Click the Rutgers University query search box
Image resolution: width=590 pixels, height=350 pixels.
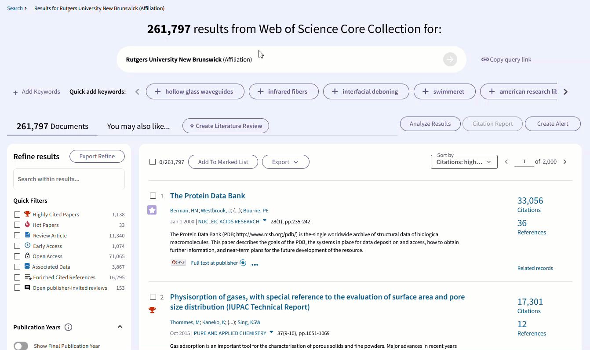[291, 59]
